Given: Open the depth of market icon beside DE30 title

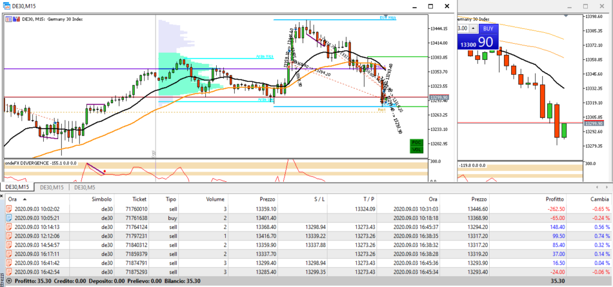Looking at the screenshot, I should point(16,19).
